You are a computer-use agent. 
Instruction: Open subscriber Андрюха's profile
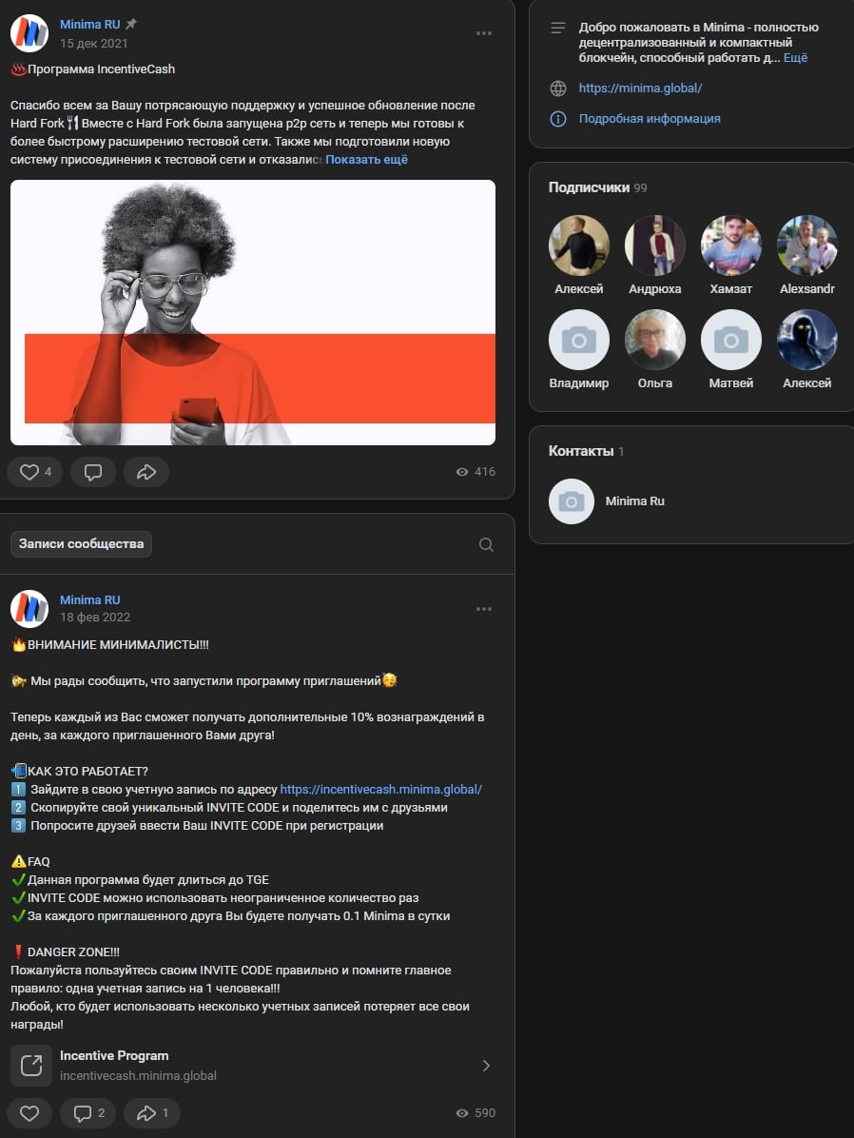[655, 245]
